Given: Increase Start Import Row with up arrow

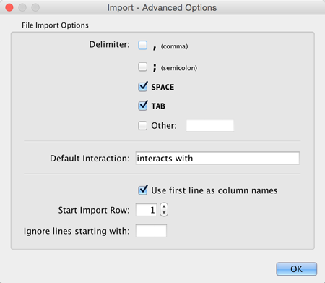Looking at the screenshot, I should 164,207.
